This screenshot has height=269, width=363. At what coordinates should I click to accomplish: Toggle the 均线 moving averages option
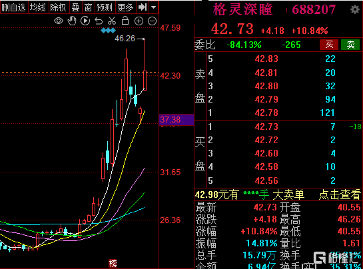coord(38,7)
